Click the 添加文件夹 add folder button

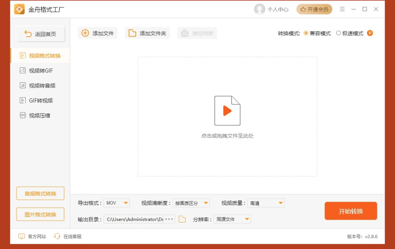147,33
